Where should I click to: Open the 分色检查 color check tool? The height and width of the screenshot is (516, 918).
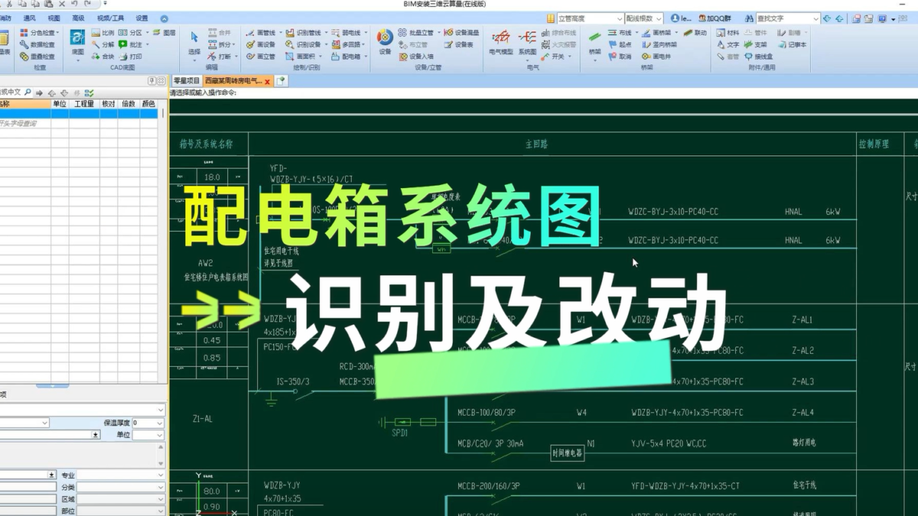click(37, 33)
